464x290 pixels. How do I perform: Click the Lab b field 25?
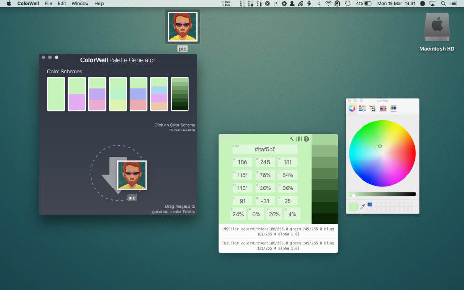click(287, 201)
